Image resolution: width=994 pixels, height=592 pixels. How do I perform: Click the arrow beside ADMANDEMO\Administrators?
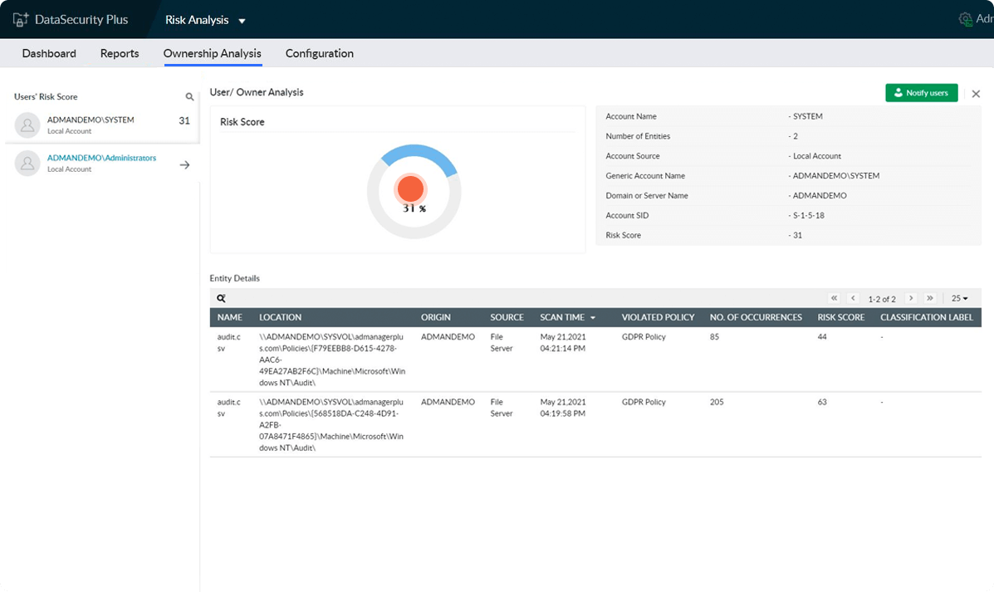[184, 164]
